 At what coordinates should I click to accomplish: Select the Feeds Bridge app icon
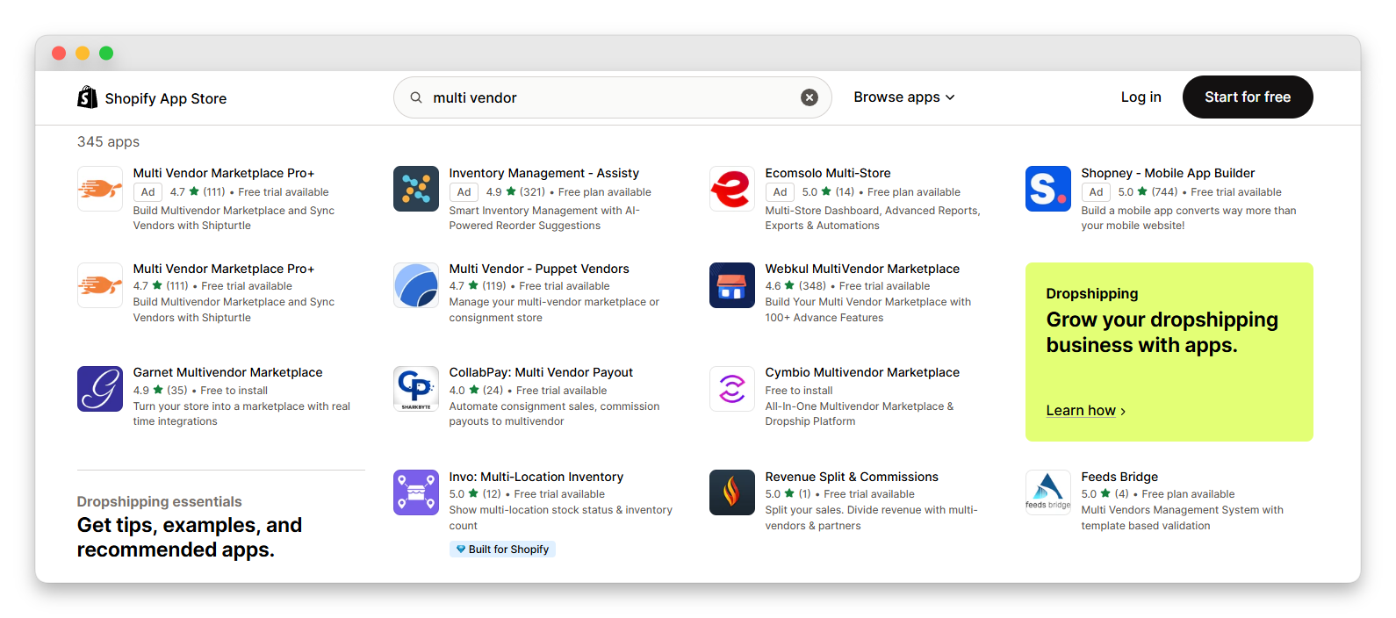point(1048,492)
